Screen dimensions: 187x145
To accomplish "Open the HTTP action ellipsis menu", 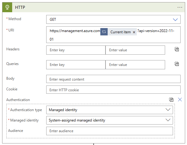I will click(180, 7).
